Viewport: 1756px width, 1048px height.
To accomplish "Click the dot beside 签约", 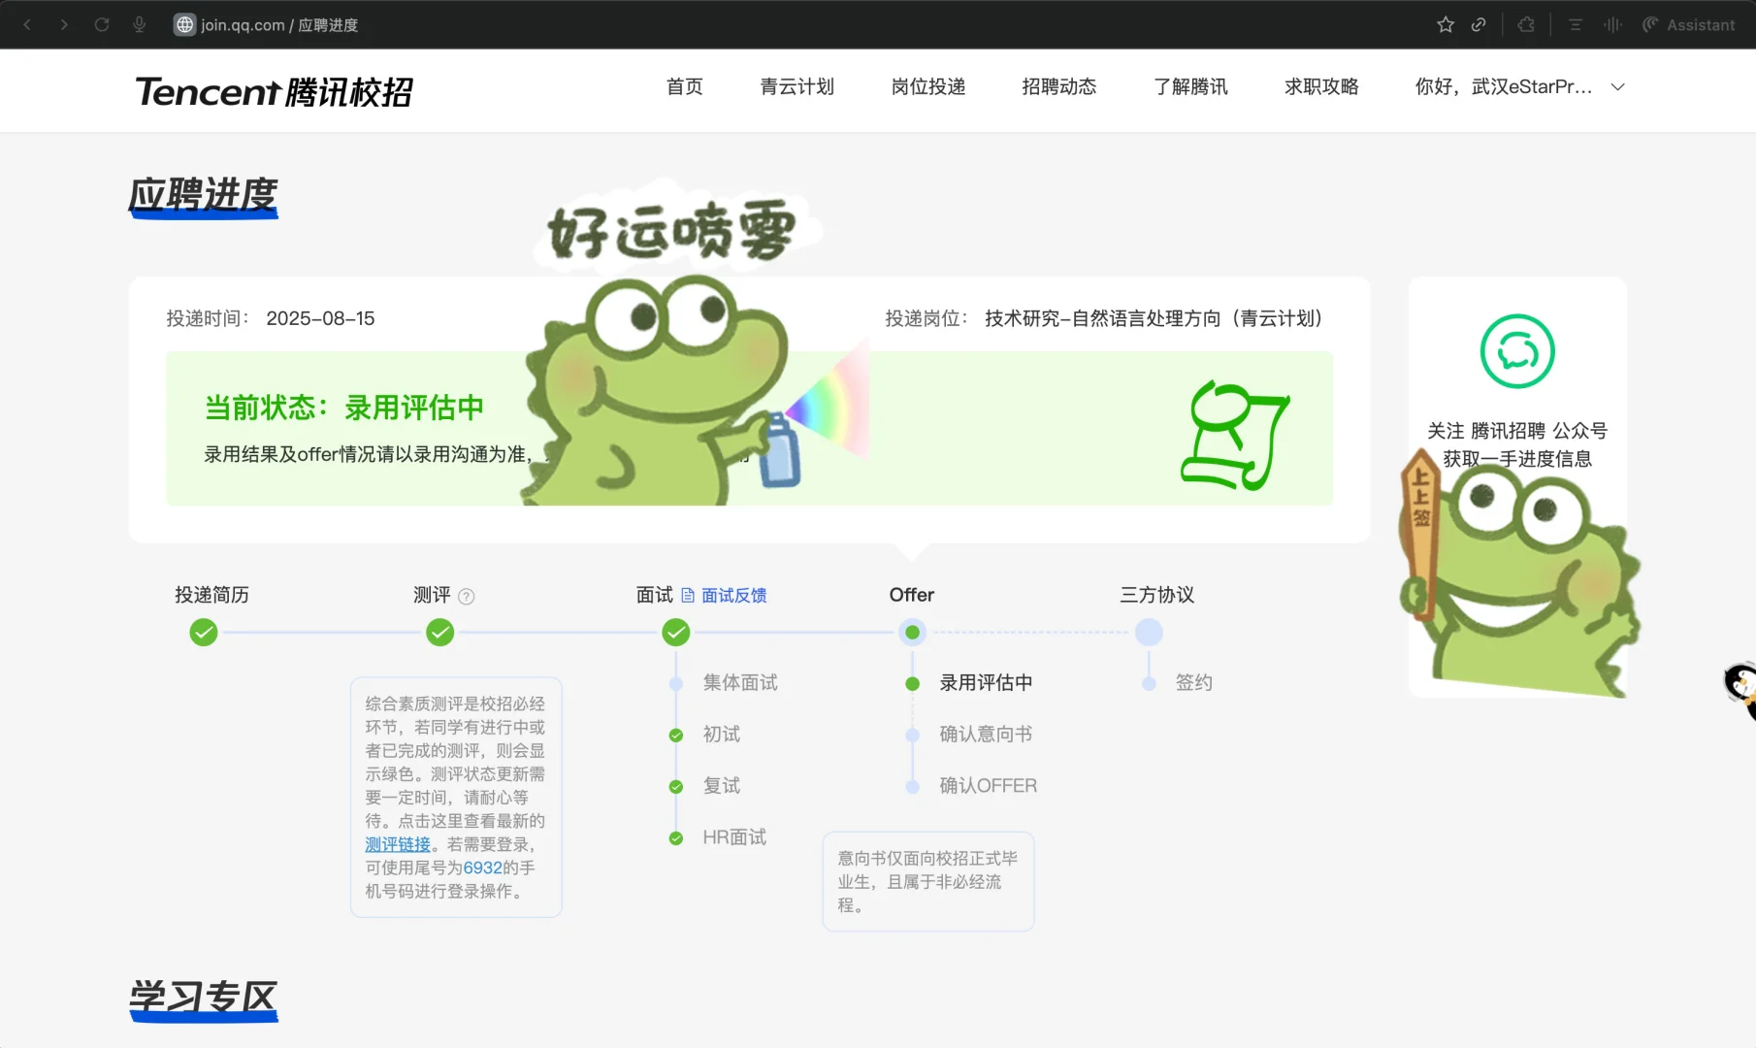I will (1149, 684).
